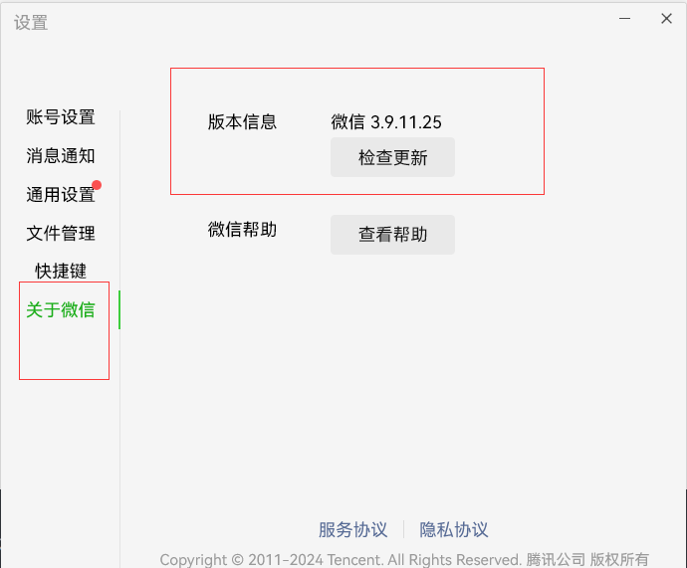
Task: Select 关于微信 in the sidebar
Action: (x=61, y=309)
